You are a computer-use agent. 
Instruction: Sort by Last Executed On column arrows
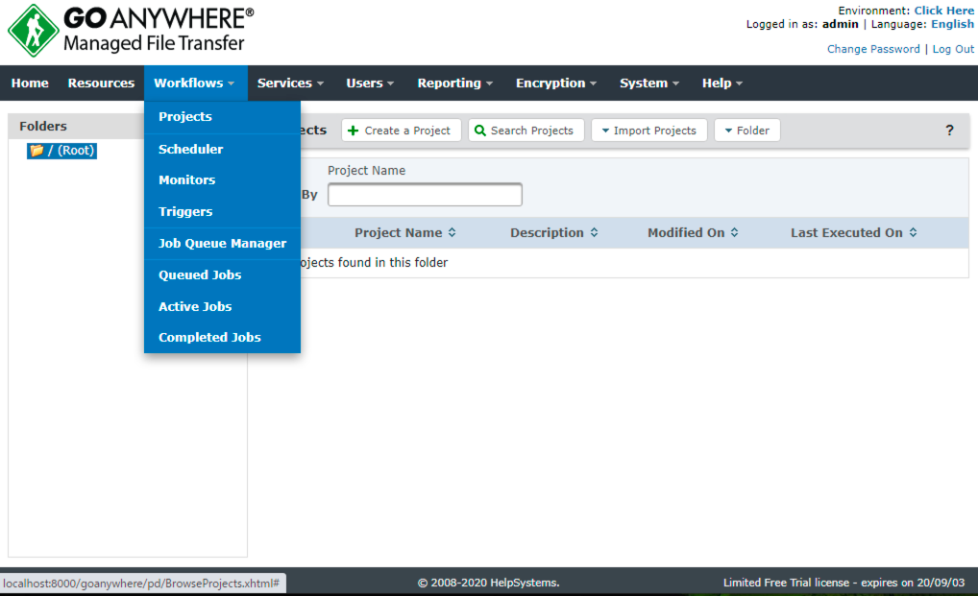[913, 232]
